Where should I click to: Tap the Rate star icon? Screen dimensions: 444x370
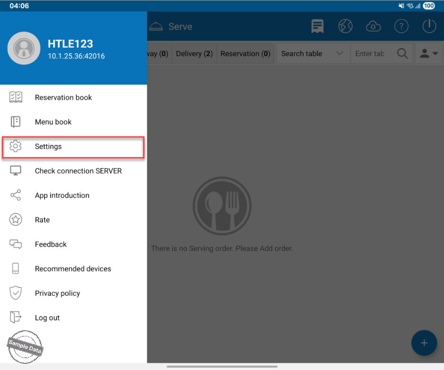pyautogui.click(x=16, y=220)
